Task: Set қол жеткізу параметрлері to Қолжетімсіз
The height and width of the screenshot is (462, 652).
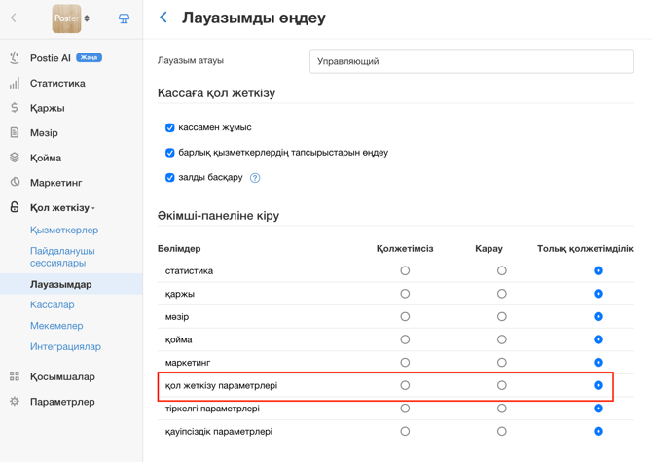Action: point(405,385)
